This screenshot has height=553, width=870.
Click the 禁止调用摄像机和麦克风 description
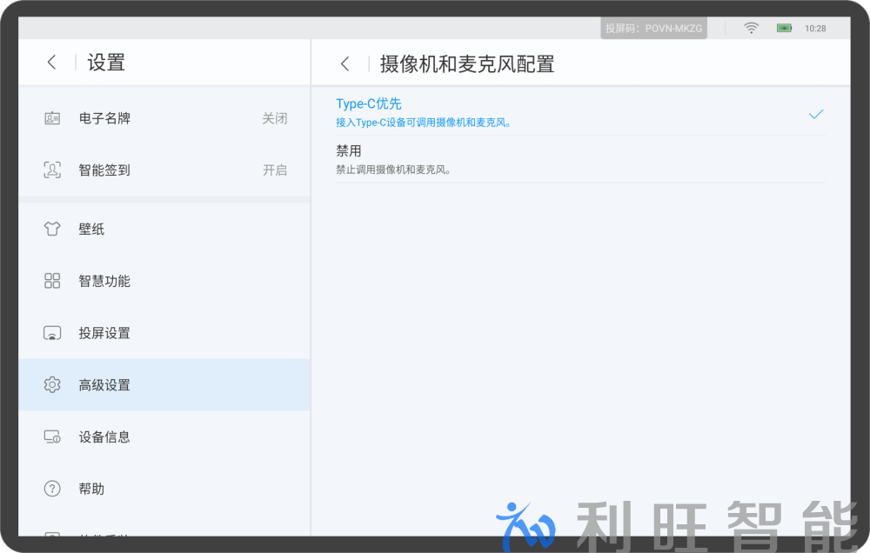pos(393,170)
